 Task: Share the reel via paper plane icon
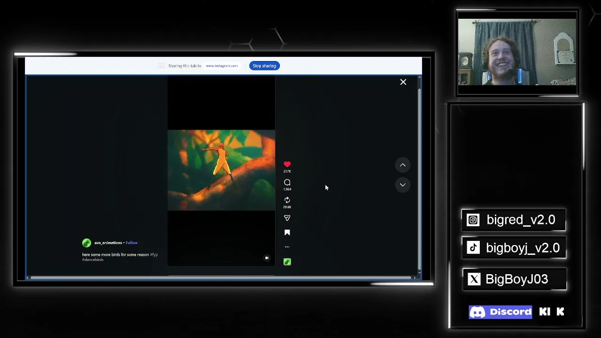click(x=287, y=218)
